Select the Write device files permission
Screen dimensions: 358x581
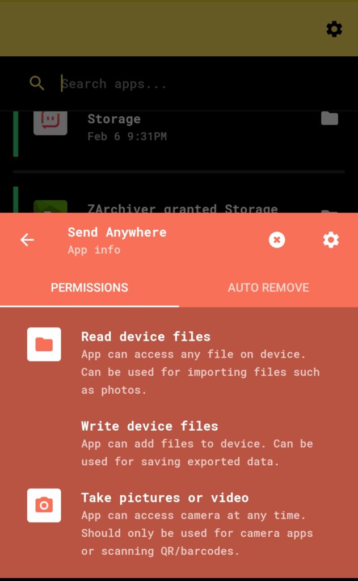pos(200,444)
